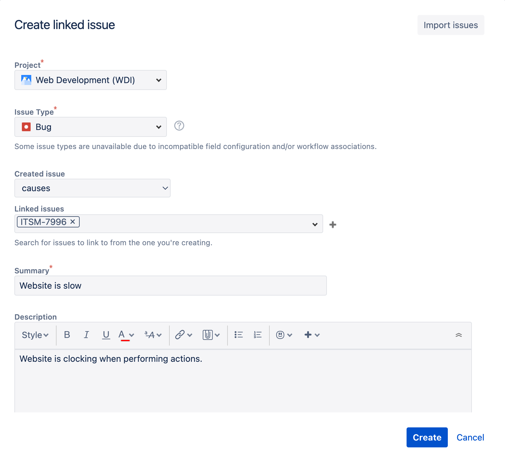Open Import issues
The height and width of the screenshot is (463, 505).
coord(450,25)
